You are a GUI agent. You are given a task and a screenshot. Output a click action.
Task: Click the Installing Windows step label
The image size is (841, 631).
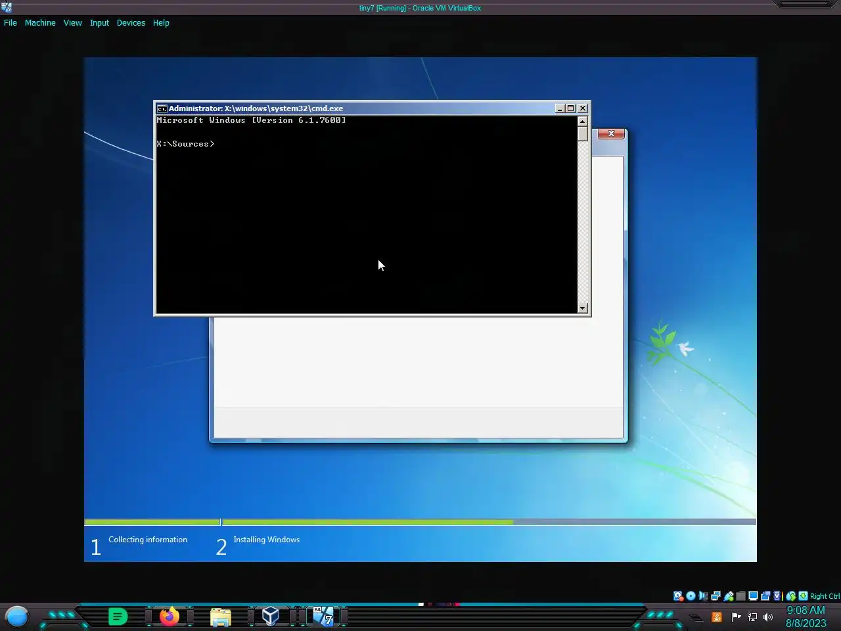click(x=266, y=540)
